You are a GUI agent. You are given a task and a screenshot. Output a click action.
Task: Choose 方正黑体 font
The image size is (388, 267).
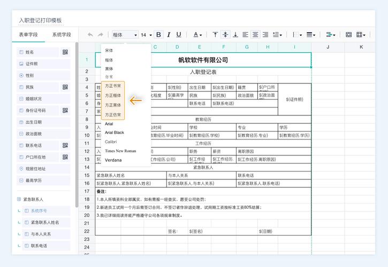[113, 105]
